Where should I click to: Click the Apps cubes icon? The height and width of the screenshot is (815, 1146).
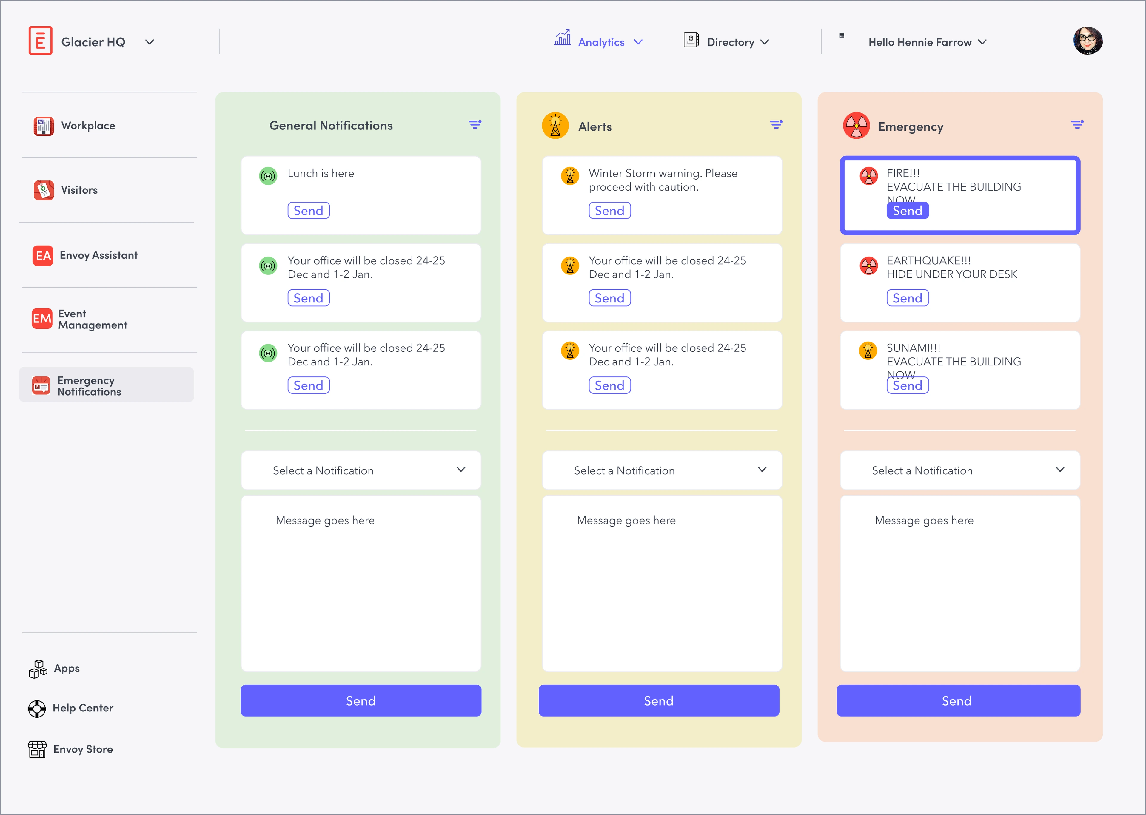pyautogui.click(x=38, y=669)
